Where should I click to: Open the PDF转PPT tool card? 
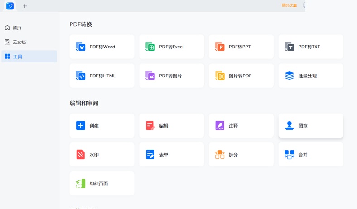(241, 47)
